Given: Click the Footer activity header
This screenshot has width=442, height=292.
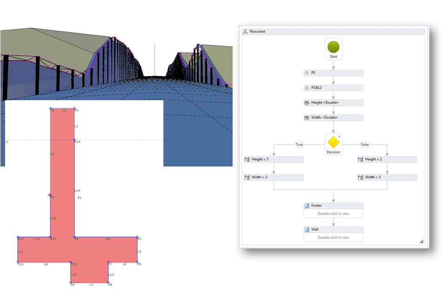Looking at the screenshot, I should [x=334, y=206].
